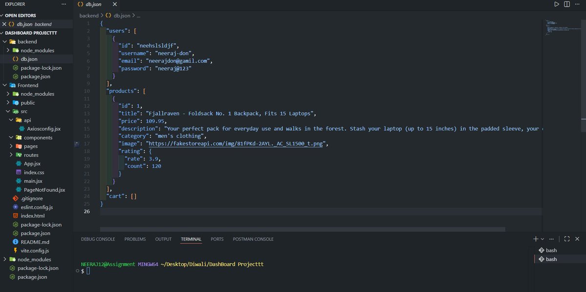Close db.json in Open Editors list
586x292 pixels.
(4, 24)
